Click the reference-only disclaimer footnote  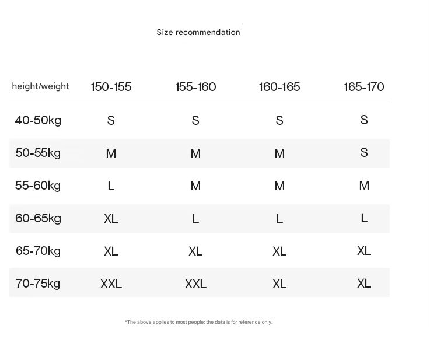[x=198, y=322]
